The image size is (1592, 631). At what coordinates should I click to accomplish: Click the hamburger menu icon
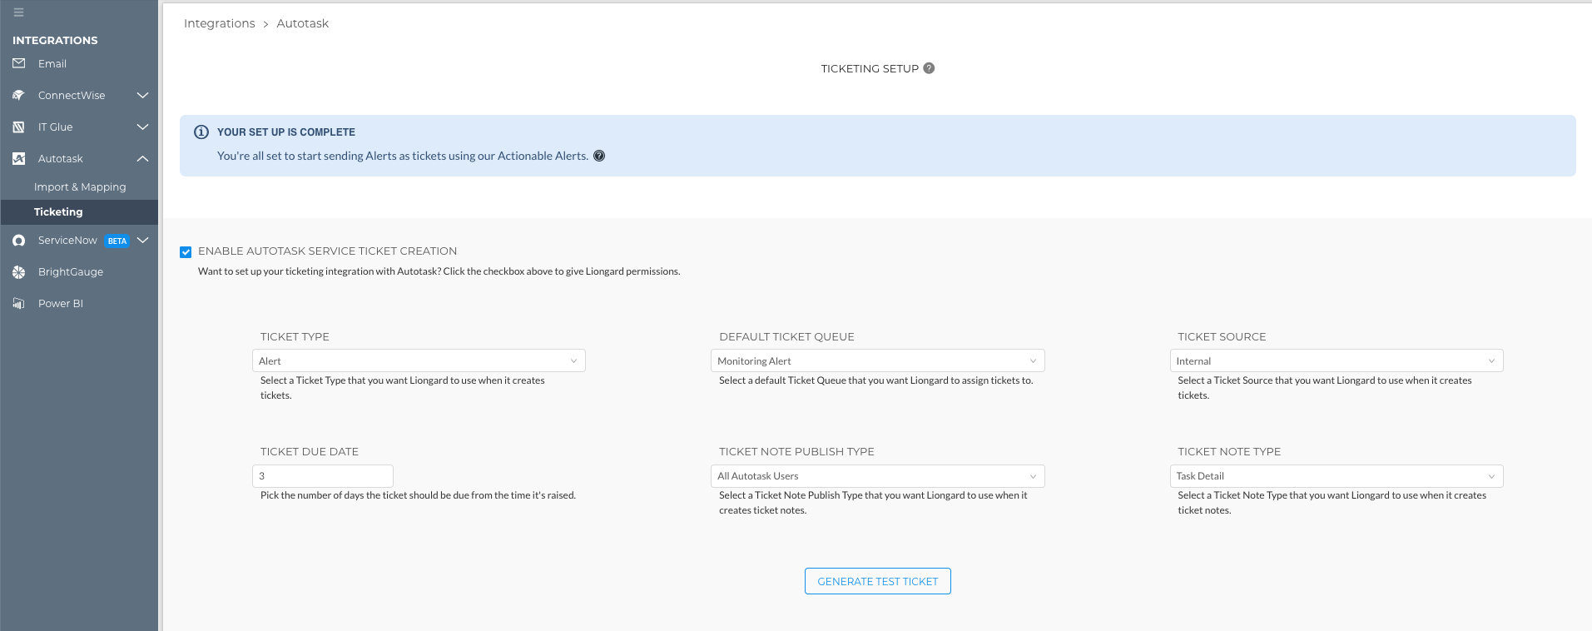coord(18,12)
